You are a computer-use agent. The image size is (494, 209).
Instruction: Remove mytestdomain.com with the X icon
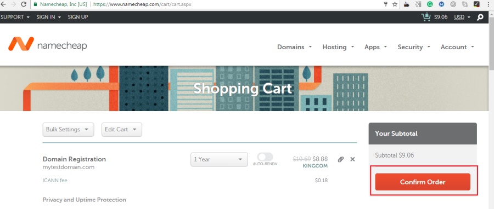click(x=352, y=159)
